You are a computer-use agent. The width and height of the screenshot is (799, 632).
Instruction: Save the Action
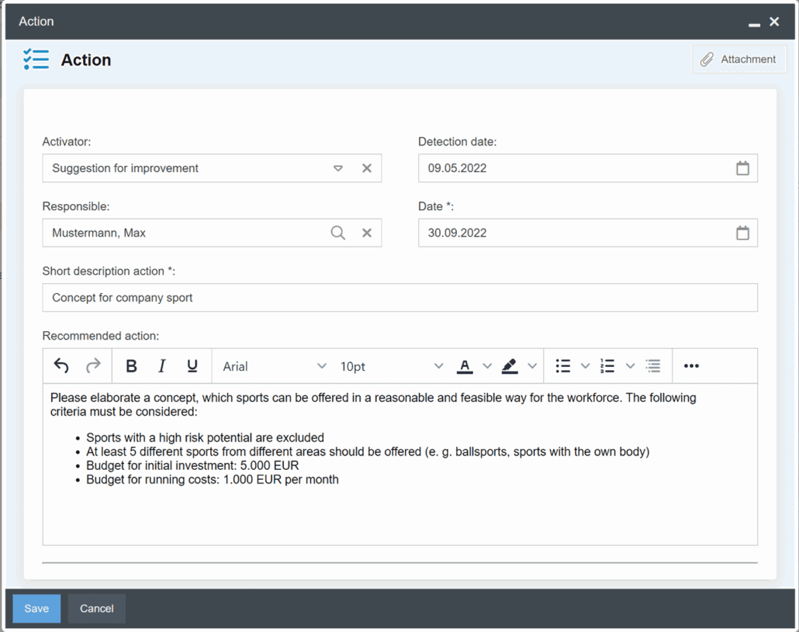(x=36, y=608)
